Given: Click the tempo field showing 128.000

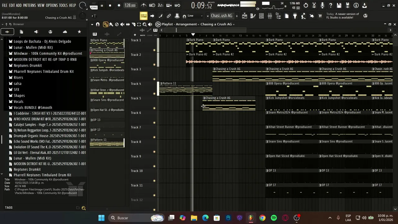Looking at the screenshot, I should tap(130, 5).
